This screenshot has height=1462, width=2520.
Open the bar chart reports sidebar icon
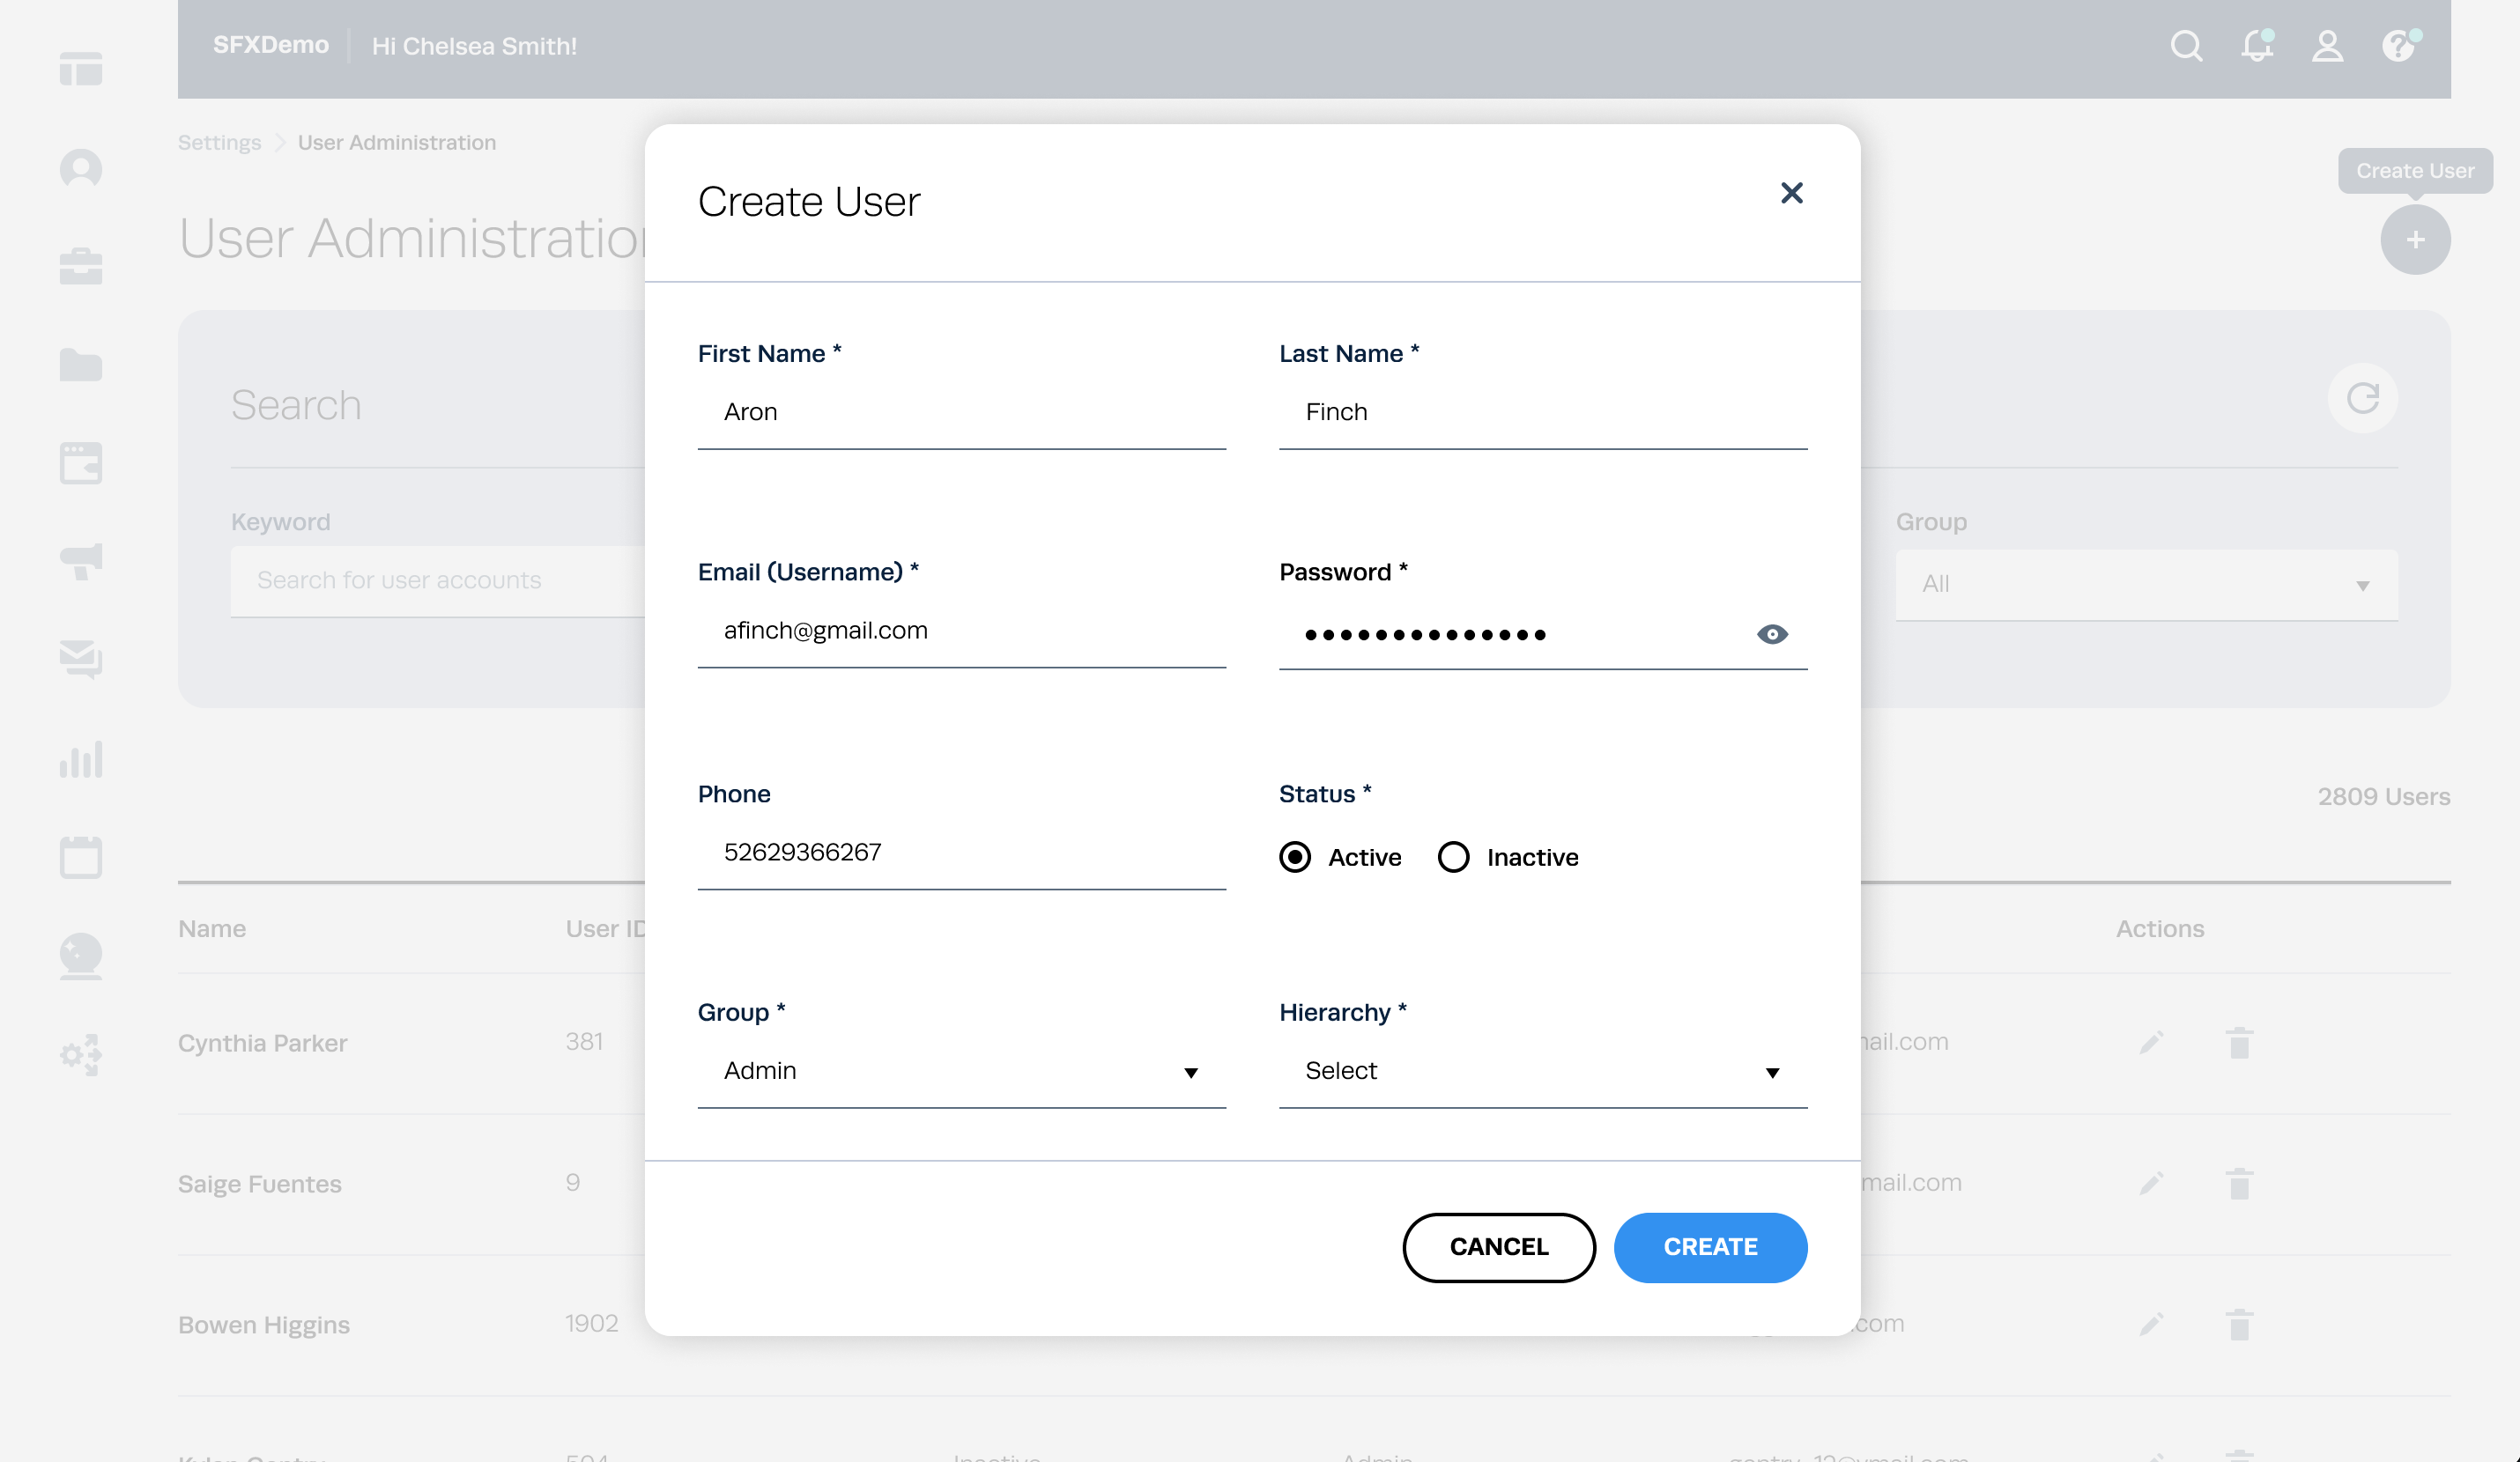[81, 759]
